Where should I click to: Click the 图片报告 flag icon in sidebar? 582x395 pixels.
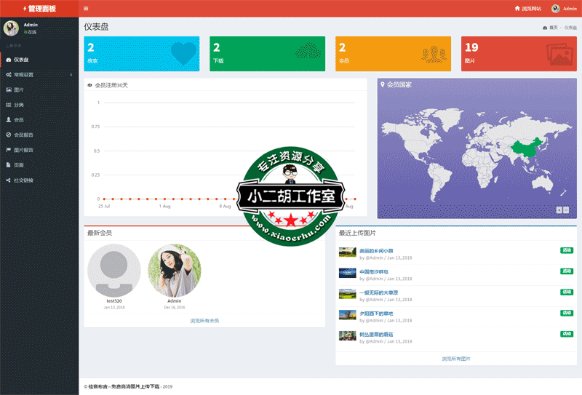9,150
